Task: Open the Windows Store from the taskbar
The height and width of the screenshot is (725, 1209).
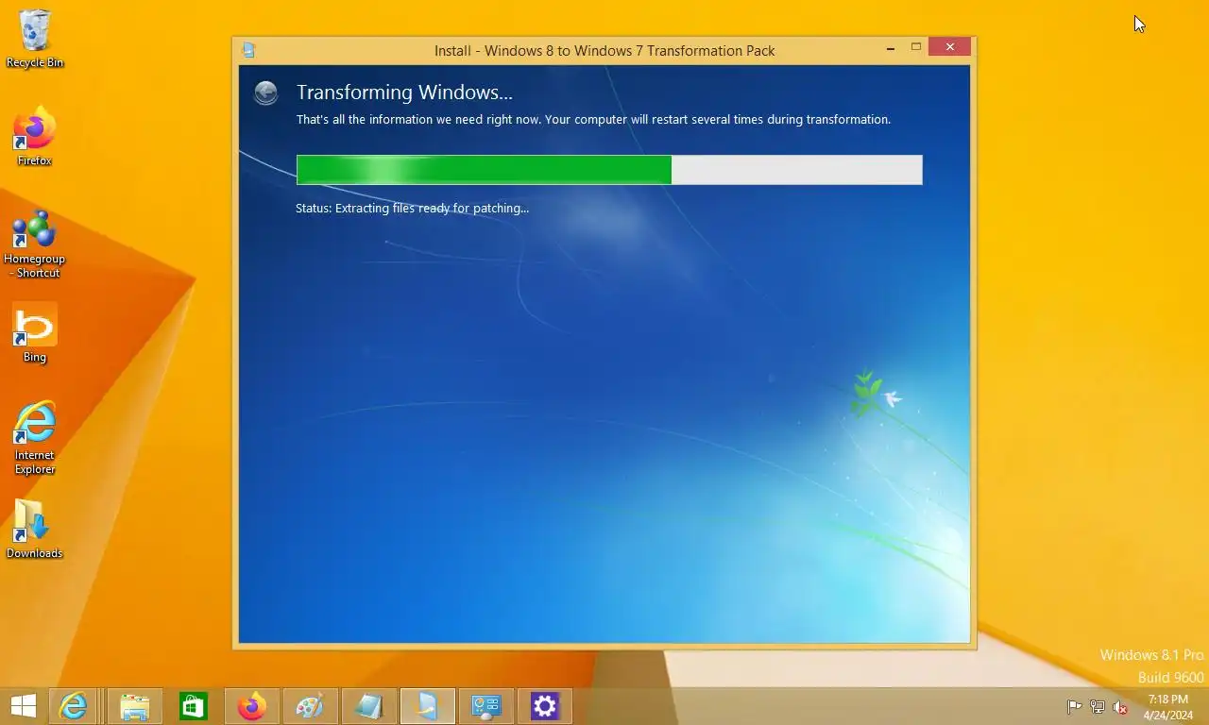Action: tap(194, 706)
